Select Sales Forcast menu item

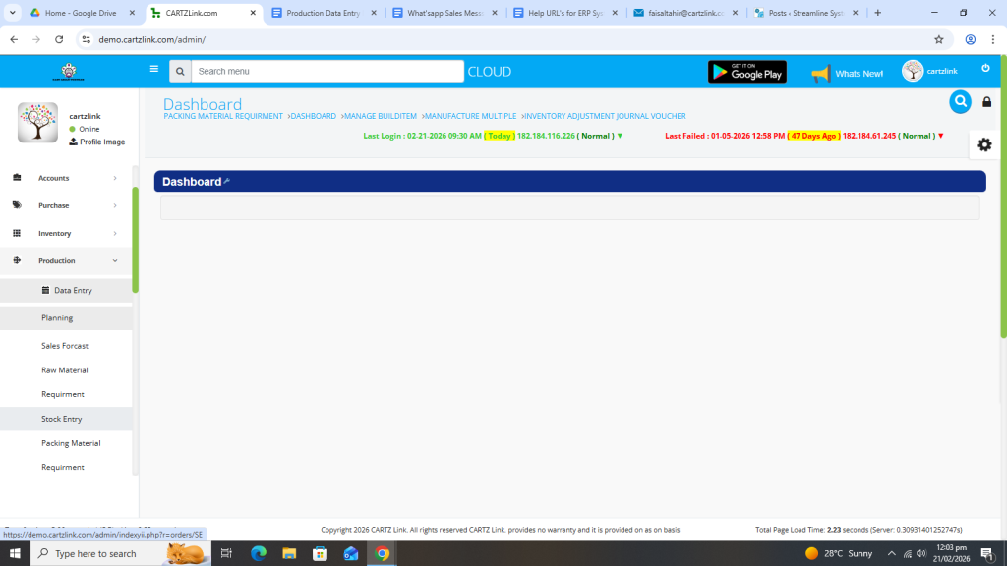coord(65,346)
